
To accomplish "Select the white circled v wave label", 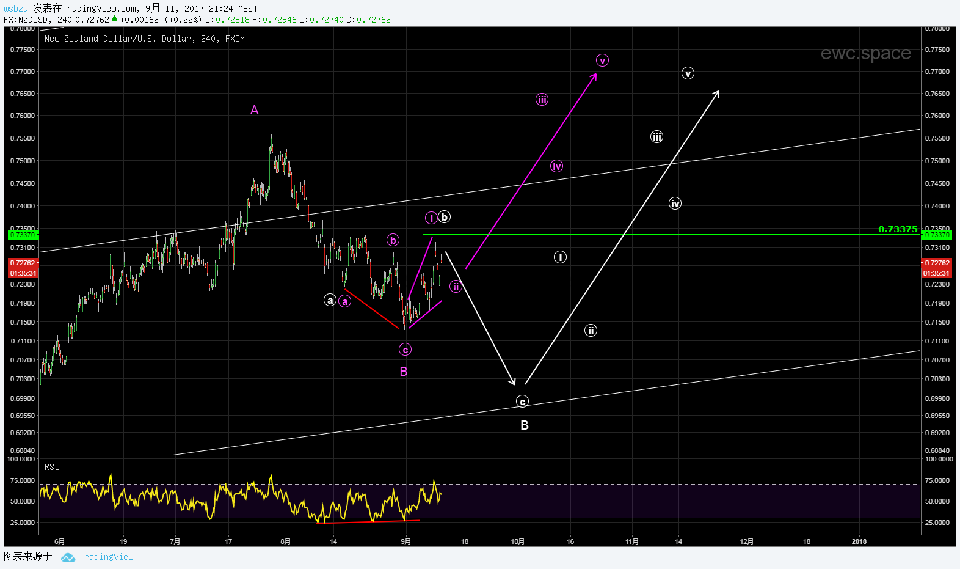I will (688, 73).
